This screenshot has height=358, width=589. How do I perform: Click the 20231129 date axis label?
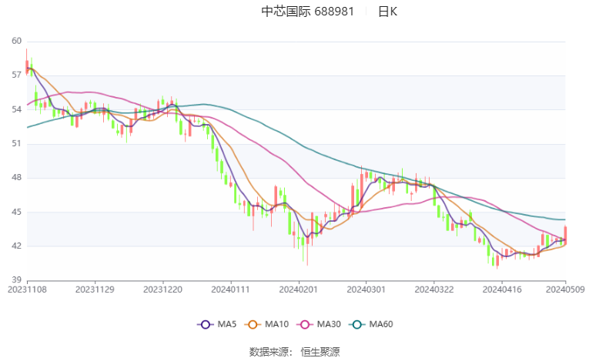point(95,289)
